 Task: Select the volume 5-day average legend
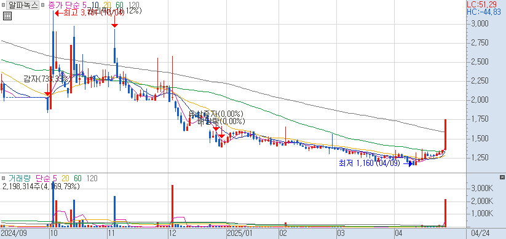pyautogui.click(x=55, y=178)
